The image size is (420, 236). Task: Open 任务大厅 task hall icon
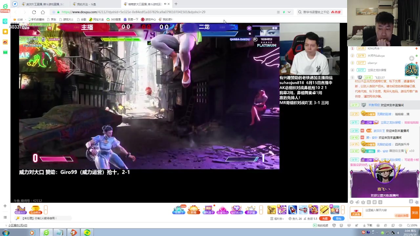tap(21, 210)
